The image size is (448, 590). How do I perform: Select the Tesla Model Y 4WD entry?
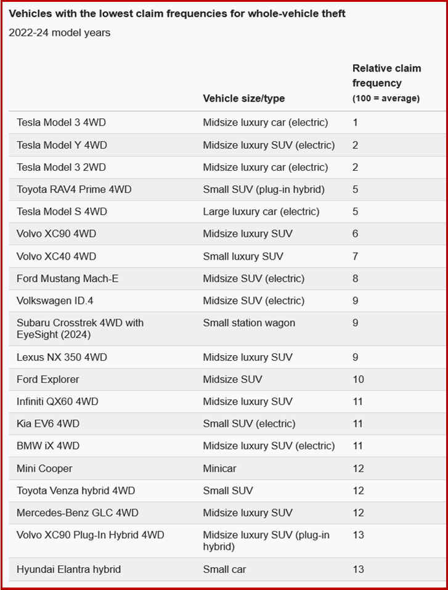(x=62, y=145)
